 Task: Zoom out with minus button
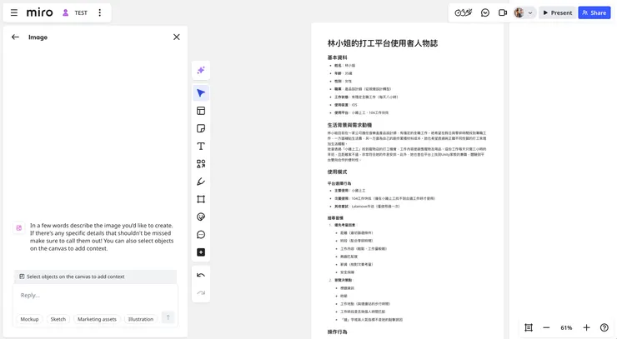tap(546, 327)
